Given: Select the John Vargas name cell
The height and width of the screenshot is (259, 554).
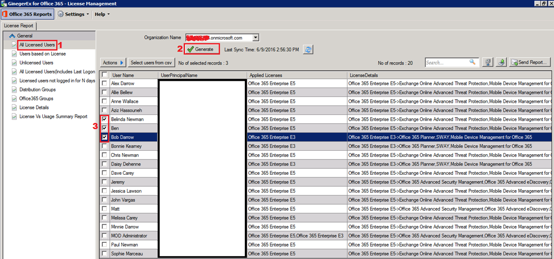Looking at the screenshot, I should [x=133, y=200].
